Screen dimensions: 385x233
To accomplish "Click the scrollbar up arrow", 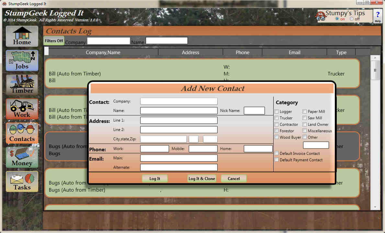I will click(x=375, y=58).
